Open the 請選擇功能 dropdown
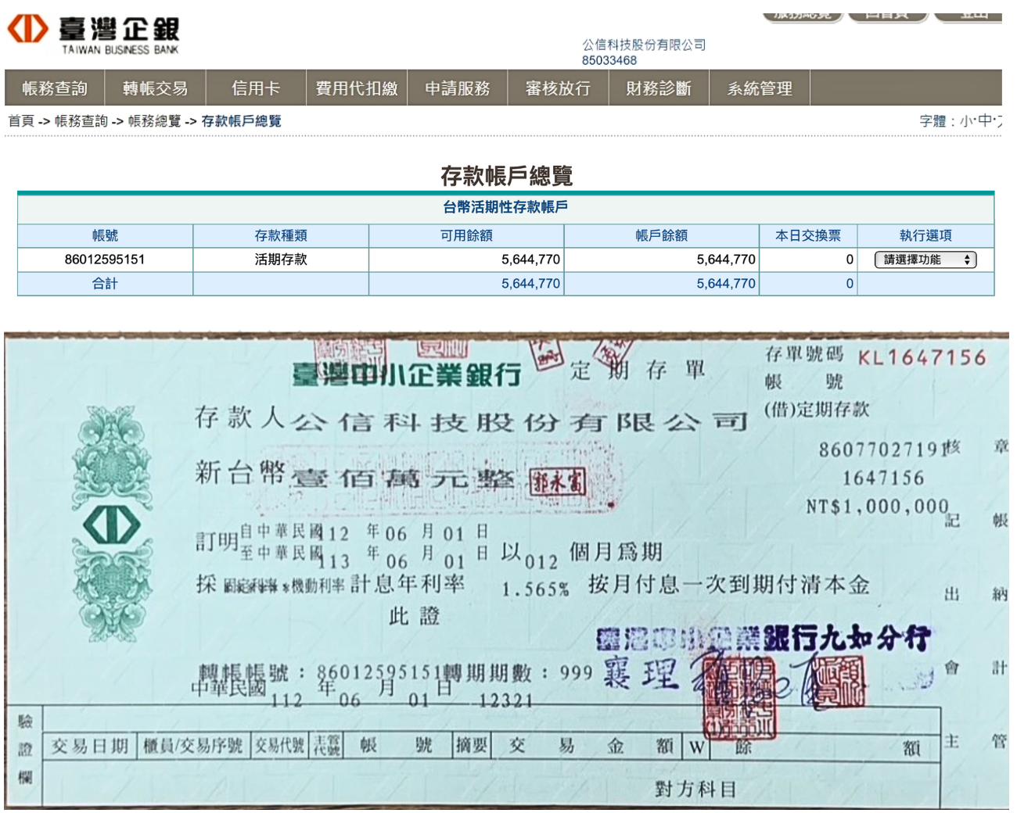This screenshot has height=813, width=1017. pyautogui.click(x=925, y=260)
